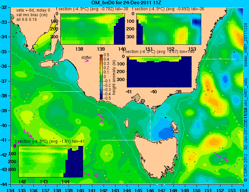
Task: Click the plot title OM_bnD0 for 24-Dec-2011 11Z
Action: pos(126,3)
